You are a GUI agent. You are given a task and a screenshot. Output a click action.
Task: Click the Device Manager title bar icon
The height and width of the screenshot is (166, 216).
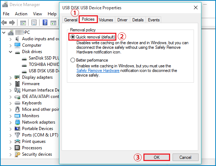[x=5, y=5]
